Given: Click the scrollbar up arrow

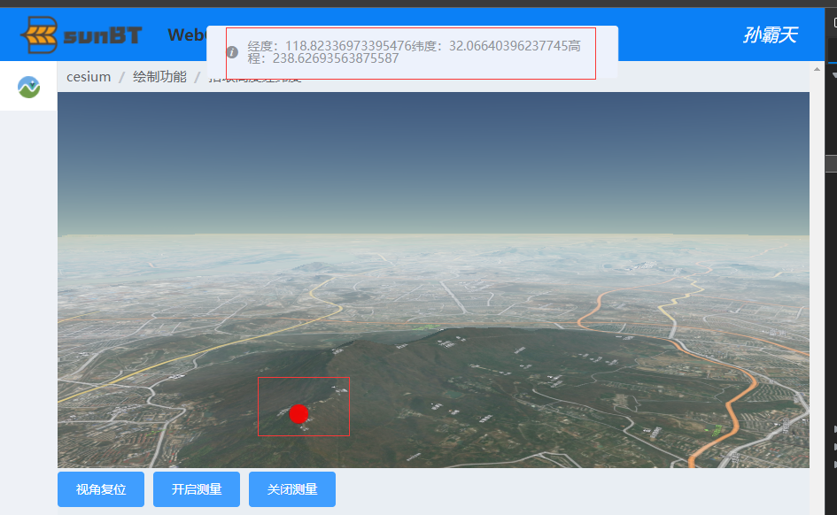Looking at the screenshot, I should pyautogui.click(x=816, y=66).
